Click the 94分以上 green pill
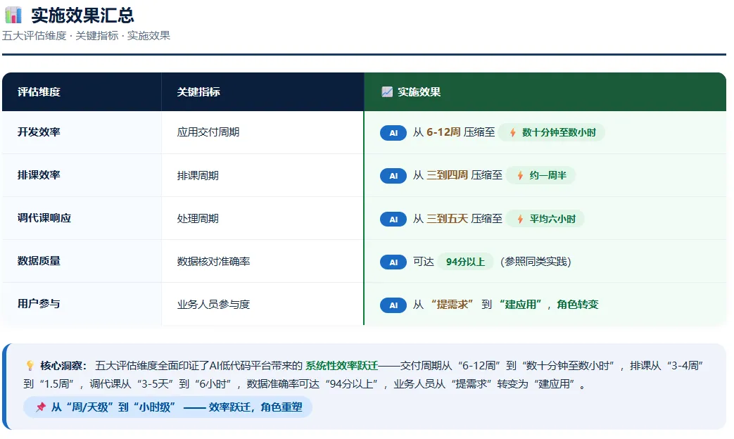734x439 pixels. (x=465, y=262)
